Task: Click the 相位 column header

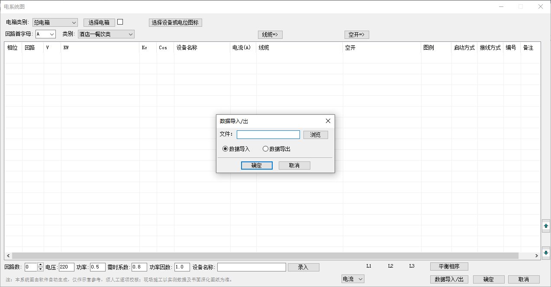Action: tap(13, 48)
